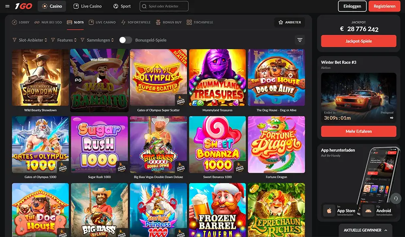
Task: Open the advanced filter icon
Action: coord(300,40)
